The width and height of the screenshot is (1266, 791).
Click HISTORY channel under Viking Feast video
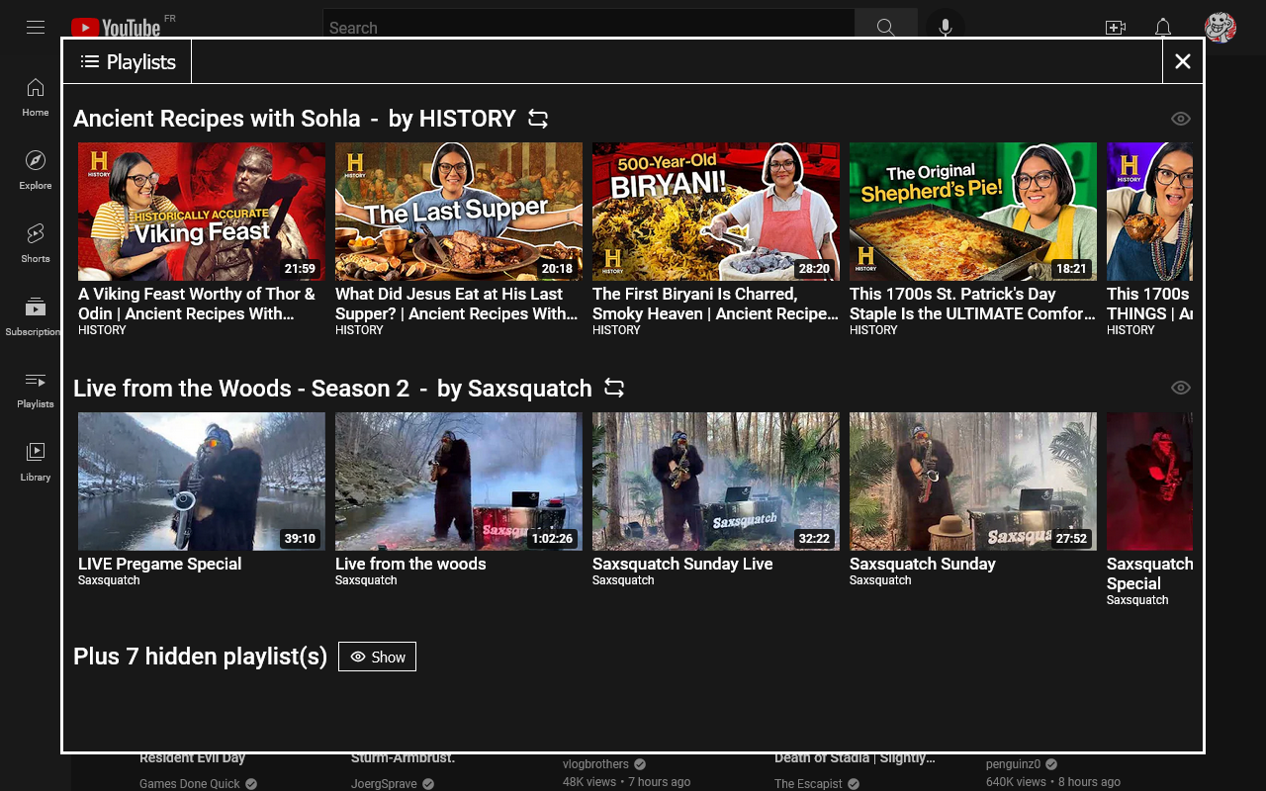(x=102, y=330)
